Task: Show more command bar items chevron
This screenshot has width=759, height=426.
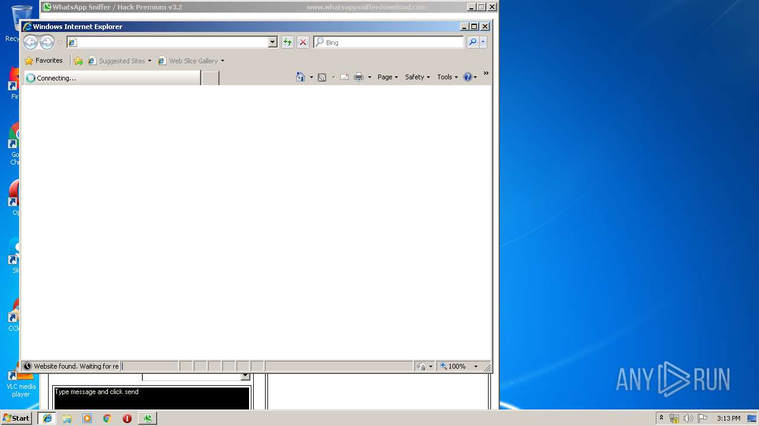Action: click(486, 73)
